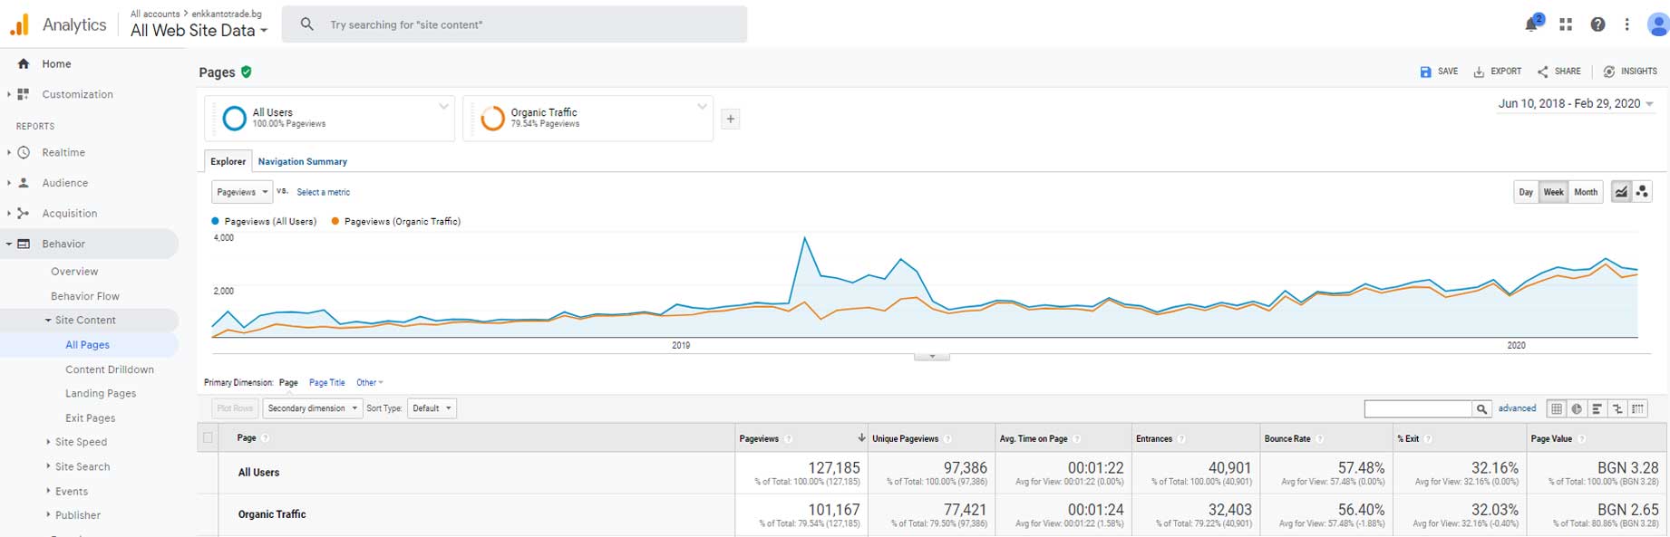Click the EXPORT button
Screen dimensions: 1670x537
tap(1497, 72)
